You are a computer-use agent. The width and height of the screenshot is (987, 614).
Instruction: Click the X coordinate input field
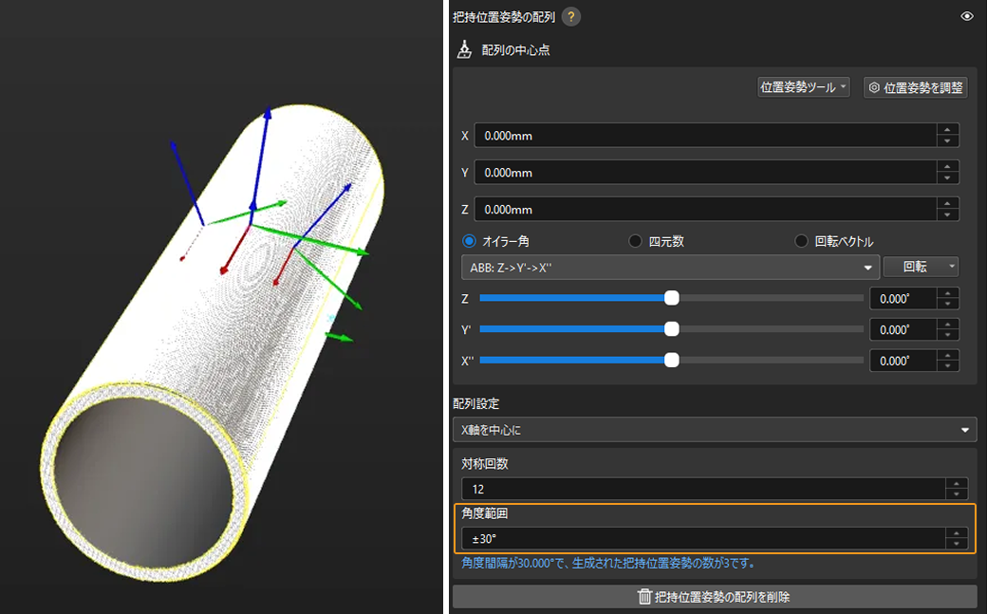704,136
